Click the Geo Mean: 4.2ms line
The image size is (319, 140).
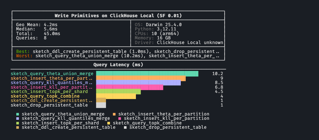[37, 25]
